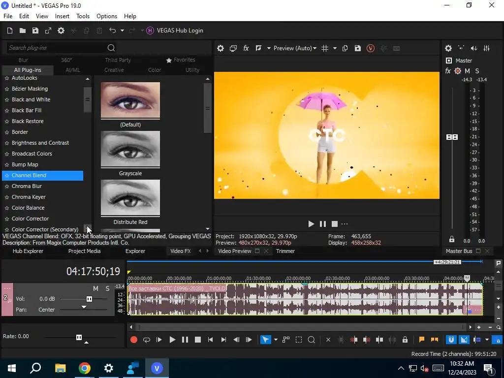Mute audio track 2 with M button
504x378 pixels.
point(95,288)
